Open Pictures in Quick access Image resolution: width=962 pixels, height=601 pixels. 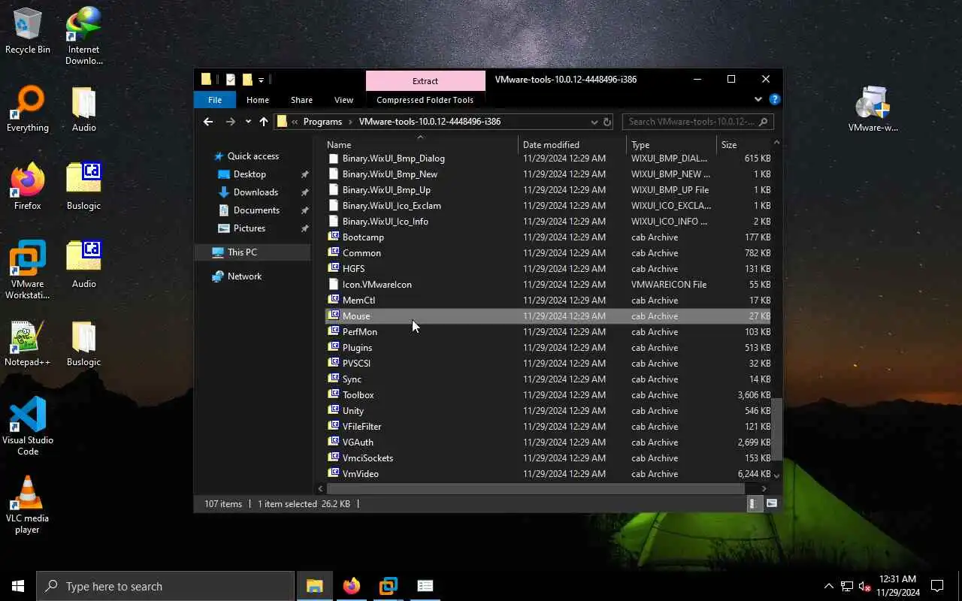(x=249, y=228)
